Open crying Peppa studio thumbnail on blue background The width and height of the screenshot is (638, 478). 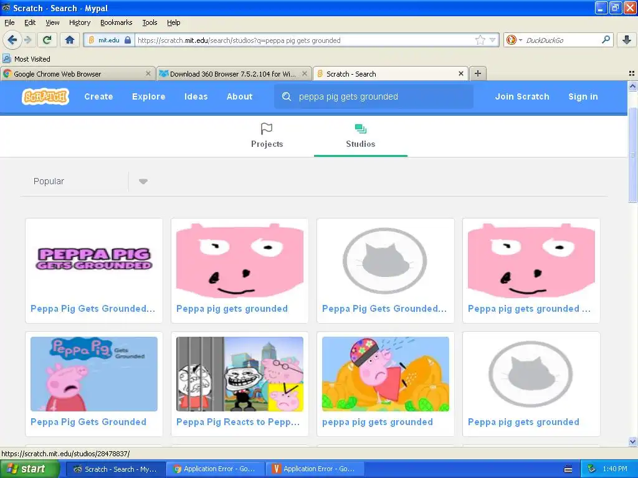pyautogui.click(x=94, y=374)
